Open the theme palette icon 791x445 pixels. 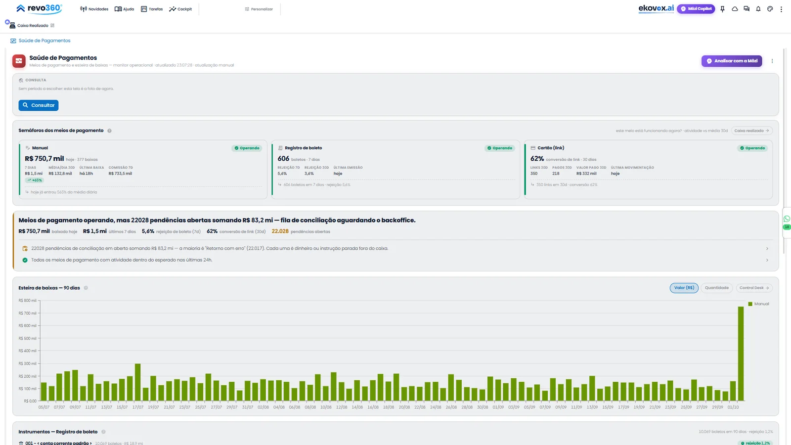(770, 9)
